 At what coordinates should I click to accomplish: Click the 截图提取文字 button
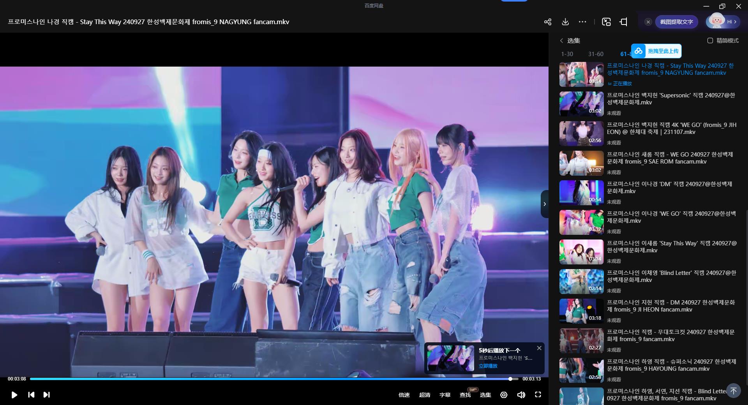(676, 22)
